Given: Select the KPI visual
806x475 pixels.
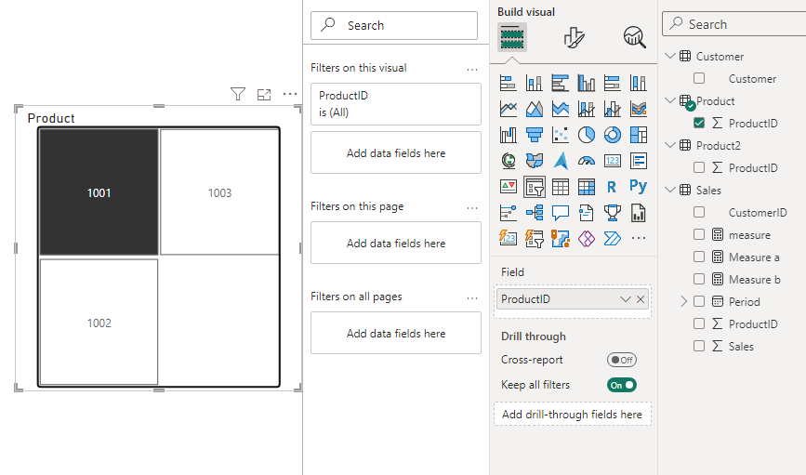Looking at the screenshot, I should (508, 187).
